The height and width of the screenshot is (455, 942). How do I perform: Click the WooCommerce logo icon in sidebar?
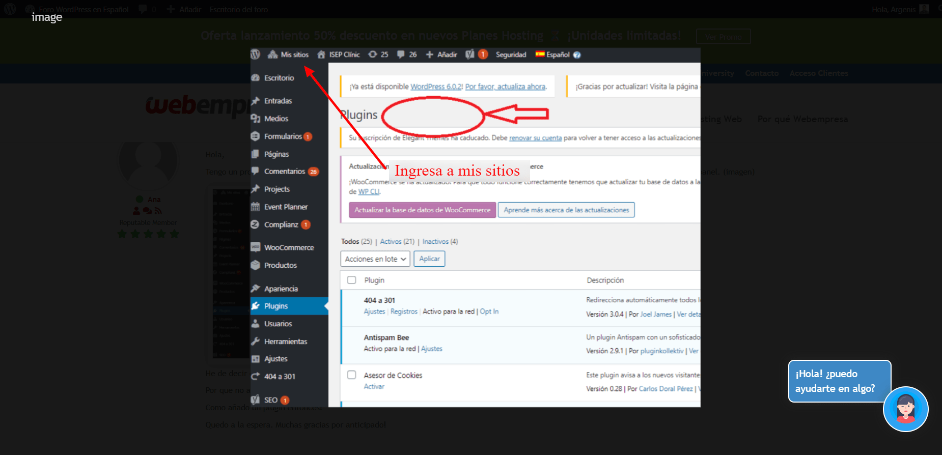point(256,247)
